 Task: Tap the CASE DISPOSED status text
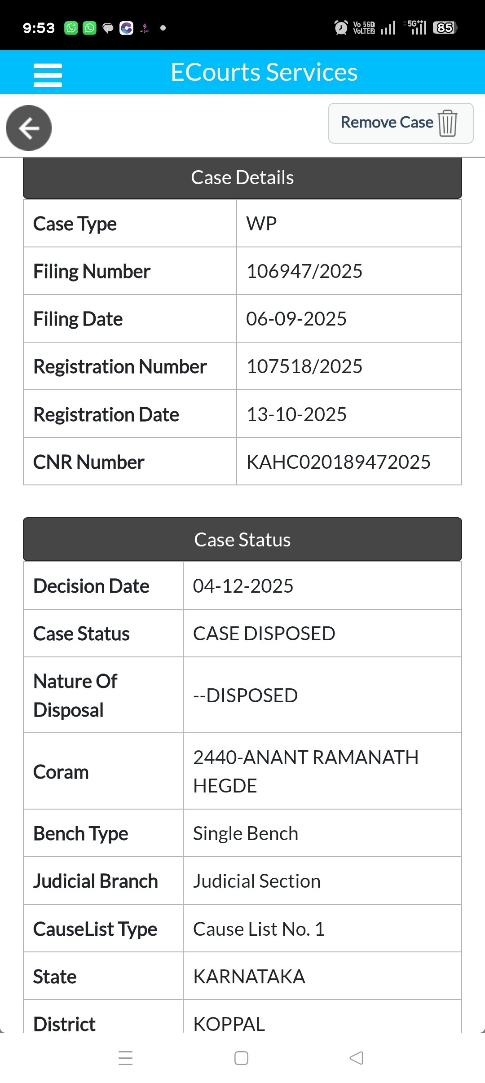point(264,634)
